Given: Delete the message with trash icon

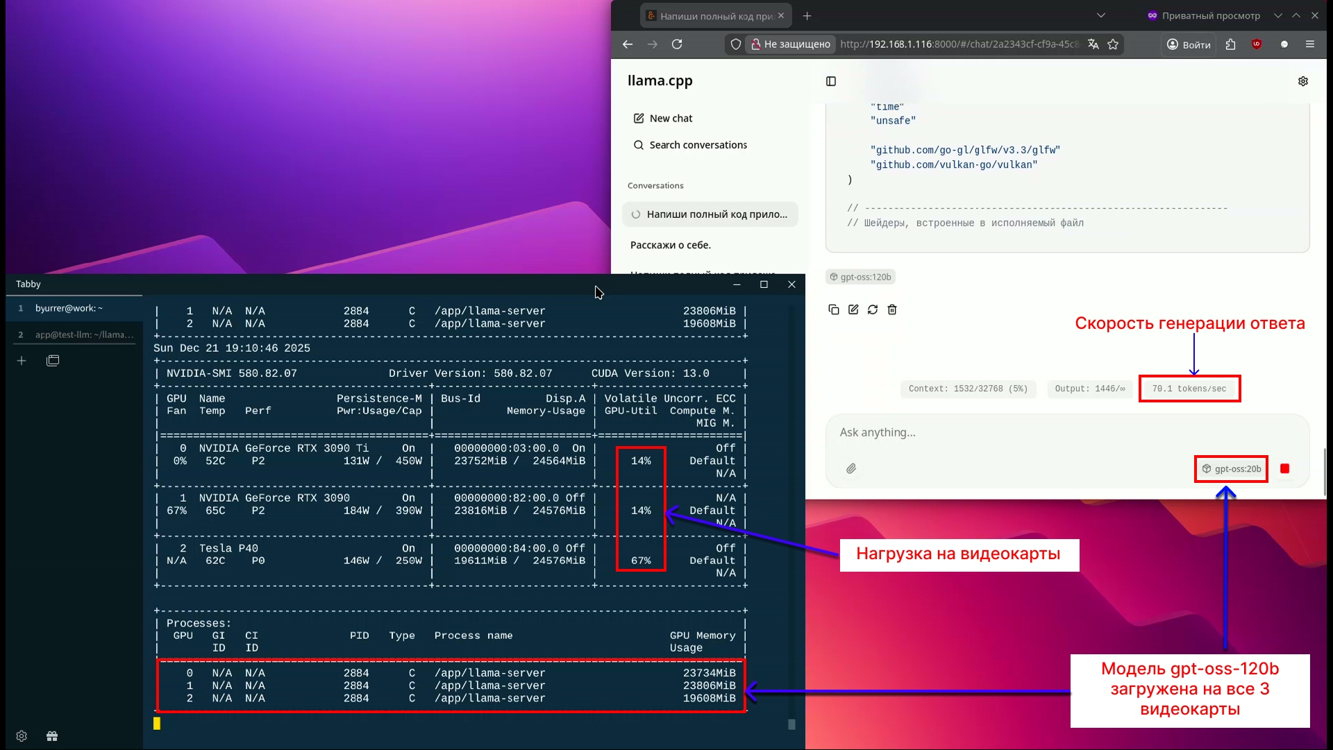Looking at the screenshot, I should pos(892,309).
